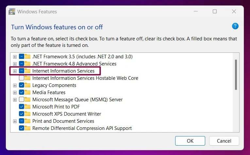Click the OK button
The image size is (250, 155).
coord(190,141)
